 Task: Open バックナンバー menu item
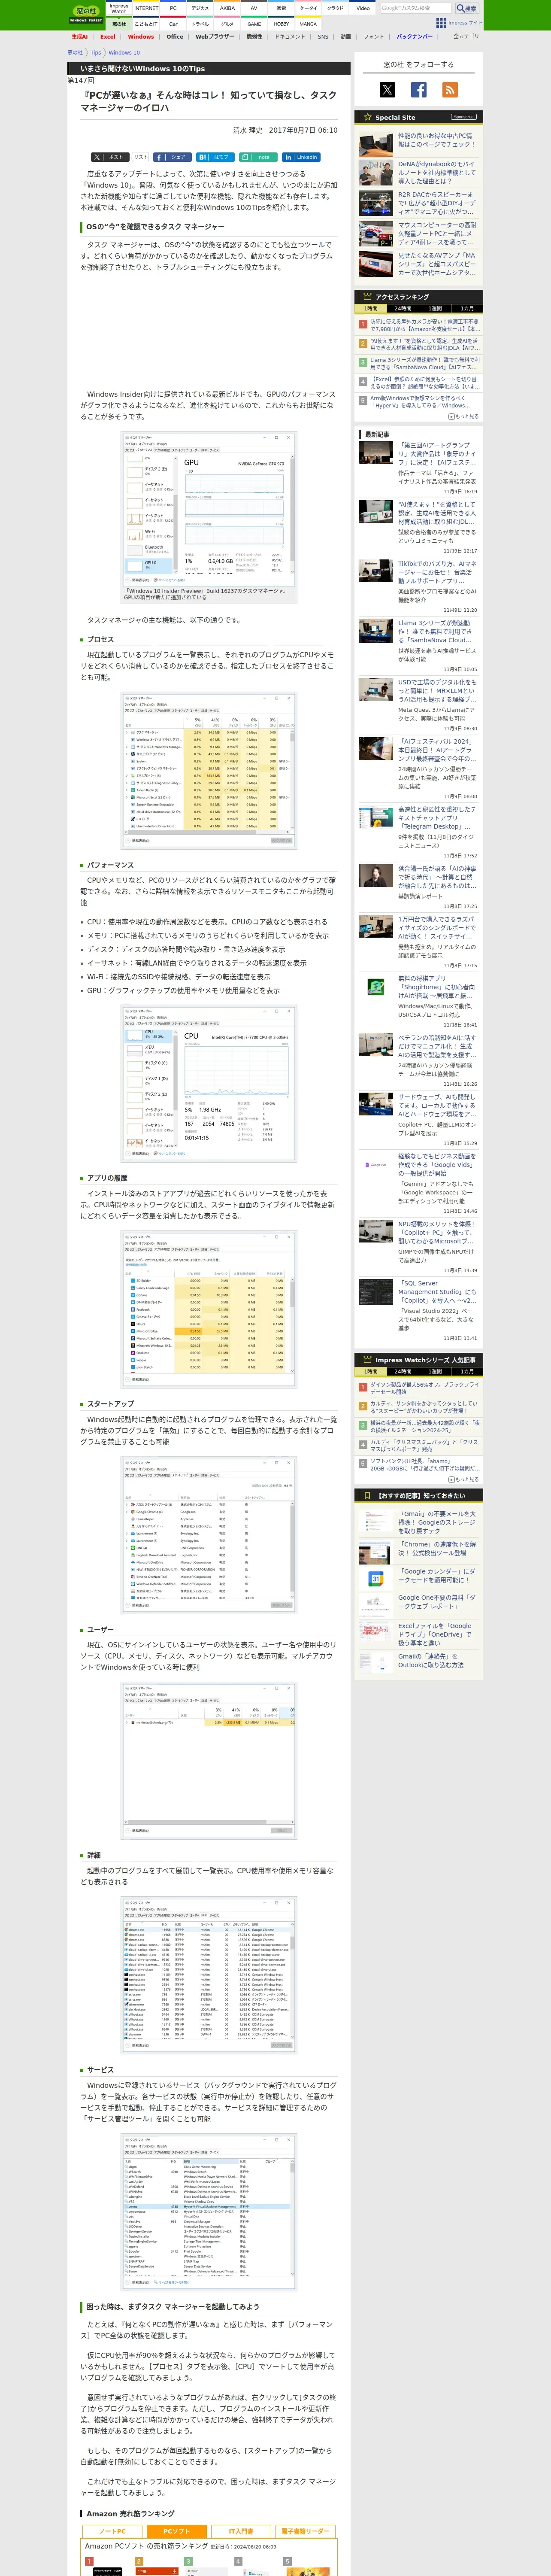coord(414,36)
